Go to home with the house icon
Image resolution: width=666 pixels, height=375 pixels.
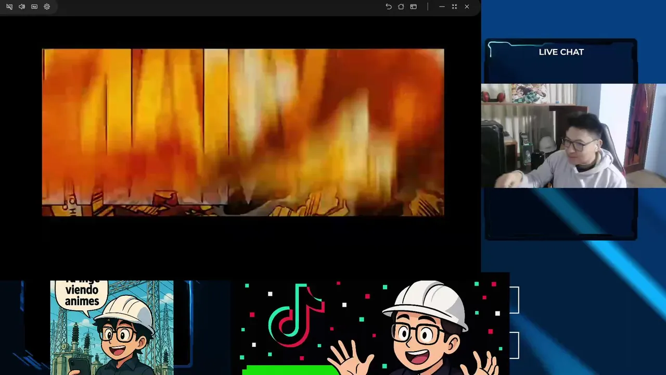pyautogui.click(x=401, y=7)
